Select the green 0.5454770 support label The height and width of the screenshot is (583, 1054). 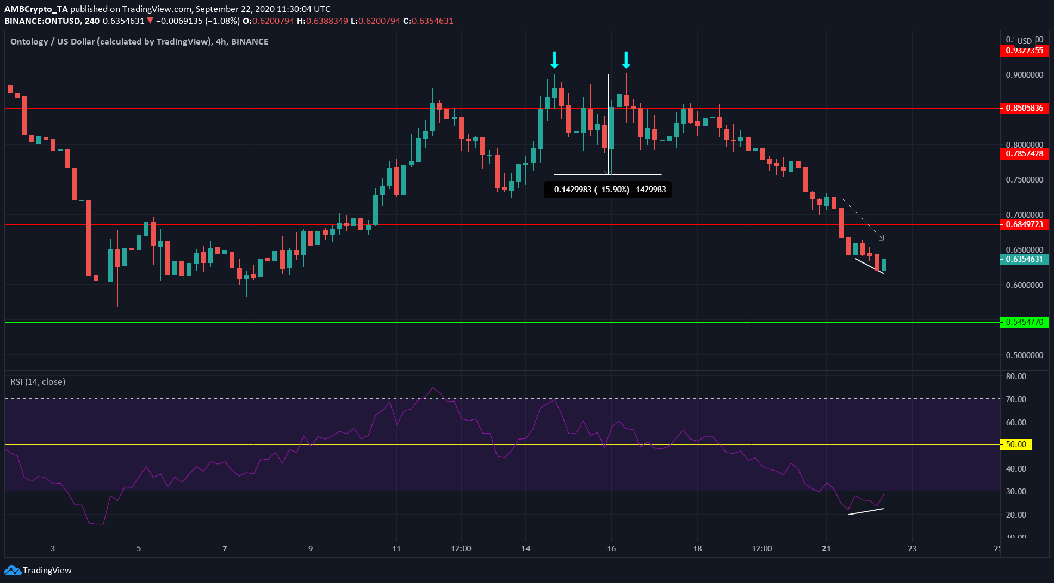tap(1025, 322)
